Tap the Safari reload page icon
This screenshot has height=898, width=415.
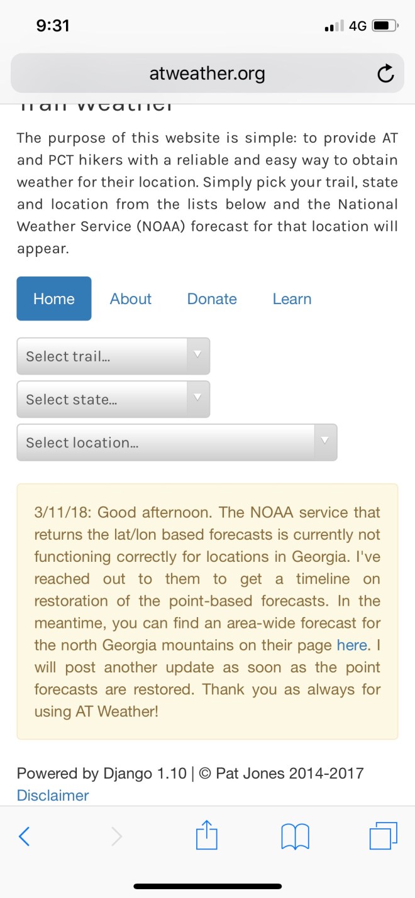[x=385, y=74]
